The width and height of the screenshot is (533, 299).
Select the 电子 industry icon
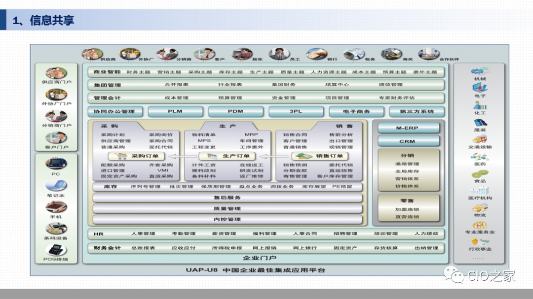point(480,88)
